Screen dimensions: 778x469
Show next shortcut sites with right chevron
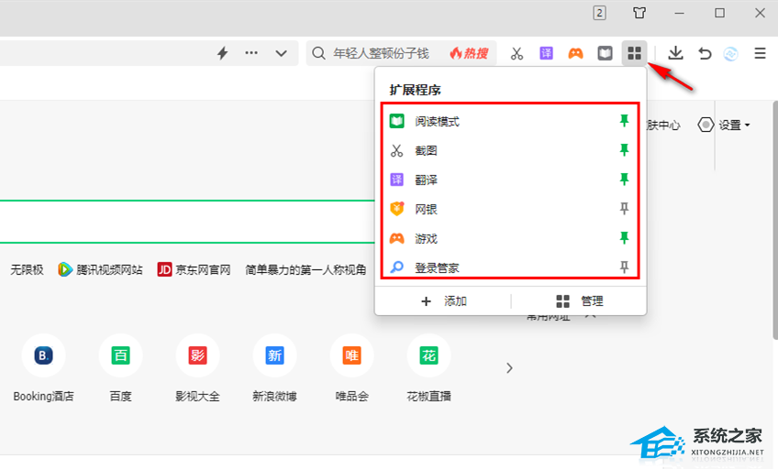509,368
